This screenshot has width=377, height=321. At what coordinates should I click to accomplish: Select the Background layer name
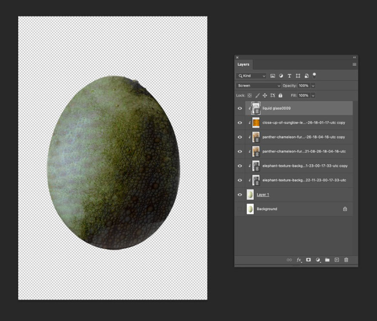(267, 209)
